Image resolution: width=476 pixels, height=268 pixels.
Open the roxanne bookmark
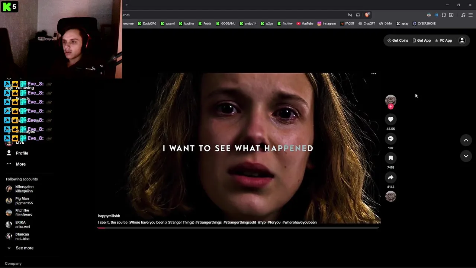[128, 23]
